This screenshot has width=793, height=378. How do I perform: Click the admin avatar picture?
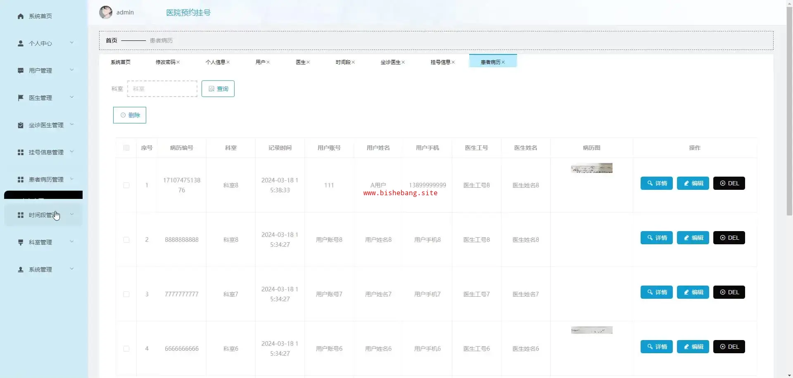pos(106,12)
